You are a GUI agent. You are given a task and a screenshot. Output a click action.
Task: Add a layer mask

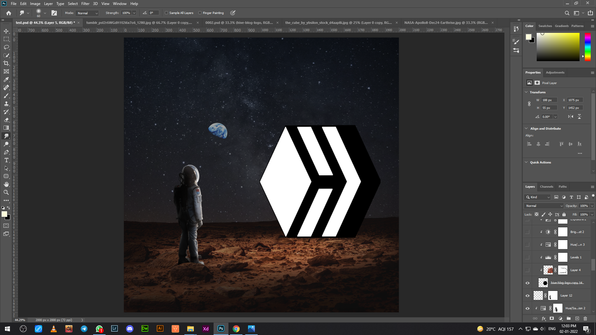552,319
